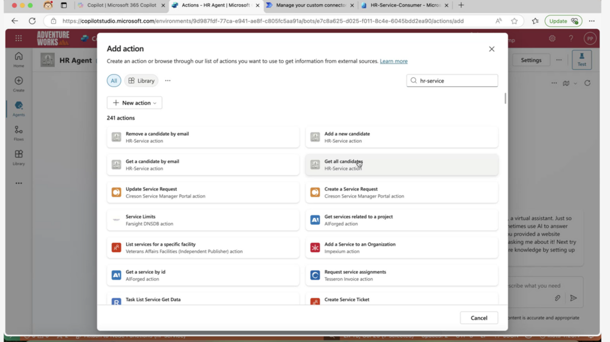This screenshot has width=610, height=342.
Task: Add page to favorites star icon
Action: click(514, 21)
